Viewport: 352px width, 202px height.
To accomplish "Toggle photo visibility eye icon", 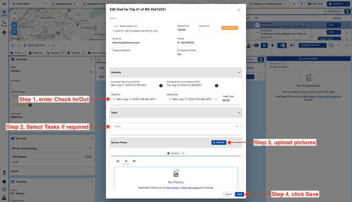I will point(134,161).
